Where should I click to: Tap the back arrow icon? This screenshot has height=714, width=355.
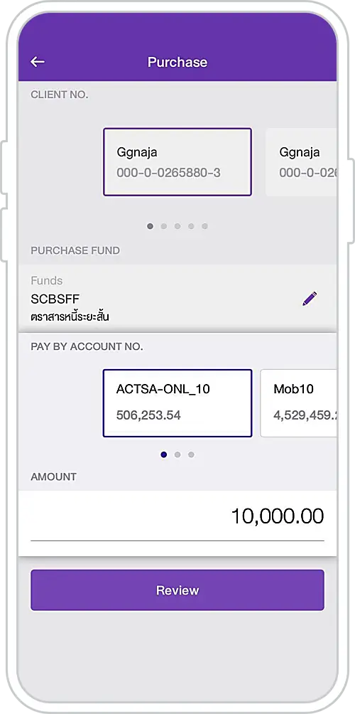click(37, 62)
